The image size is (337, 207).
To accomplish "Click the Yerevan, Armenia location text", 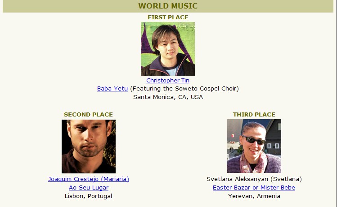I will tap(254, 196).
